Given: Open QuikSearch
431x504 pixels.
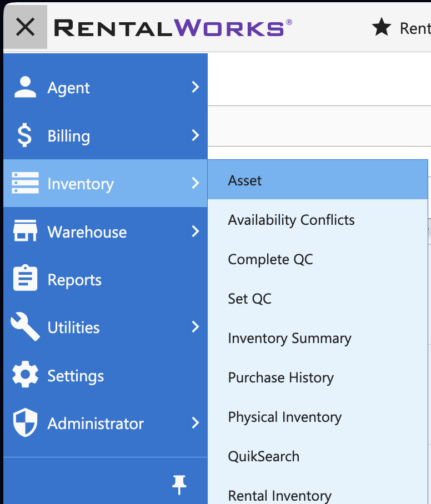Looking at the screenshot, I should click(318, 456).
